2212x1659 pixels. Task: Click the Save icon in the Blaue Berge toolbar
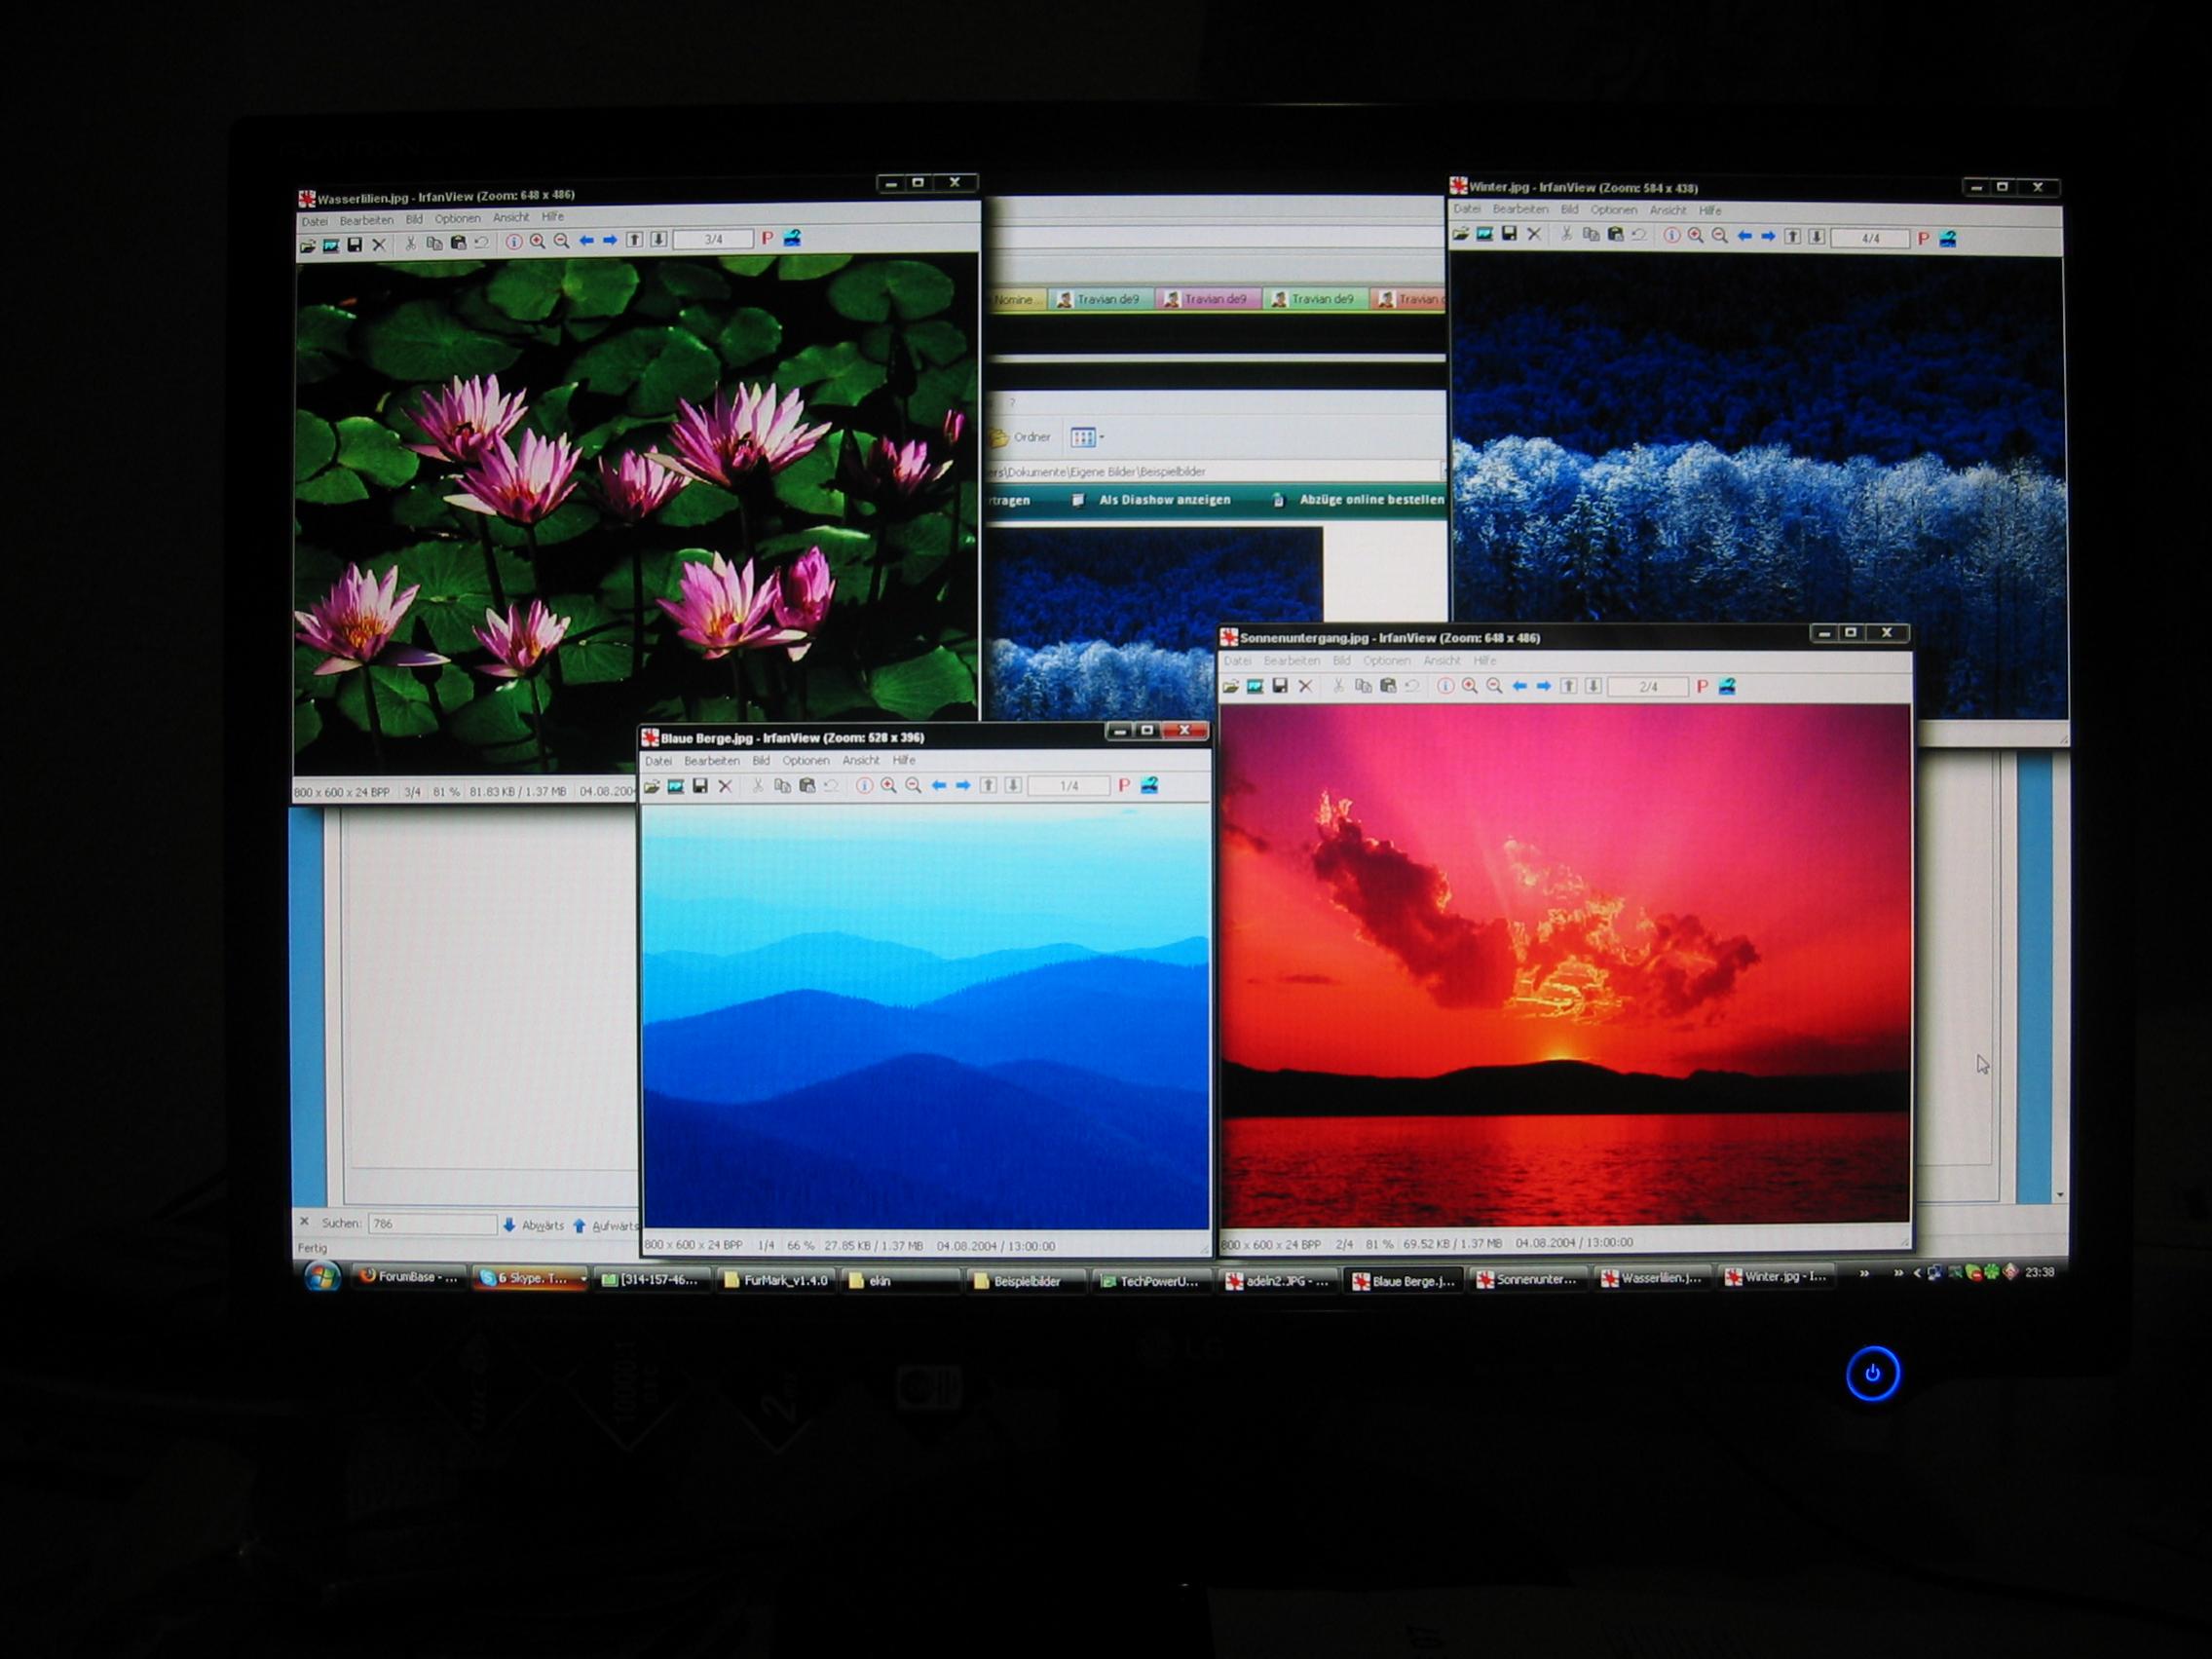[700, 787]
